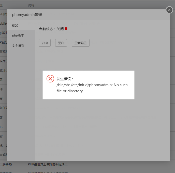
Task: Click the red pause status icon
Action: (x=66, y=29)
